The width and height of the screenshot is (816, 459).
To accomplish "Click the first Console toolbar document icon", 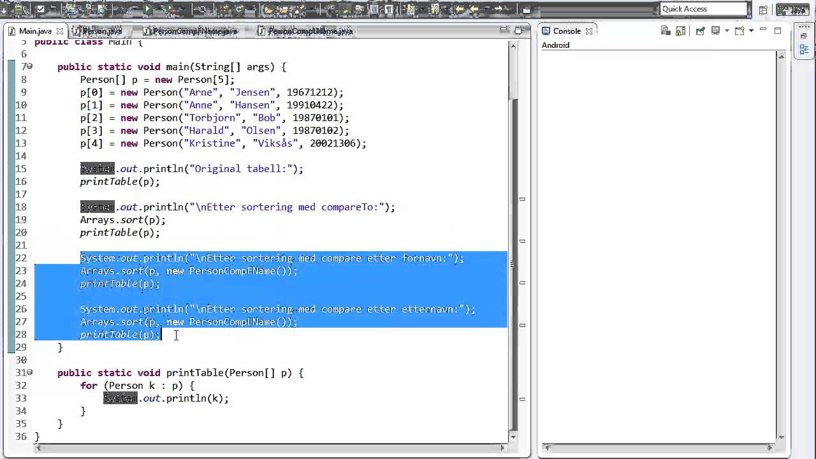I will click(666, 31).
